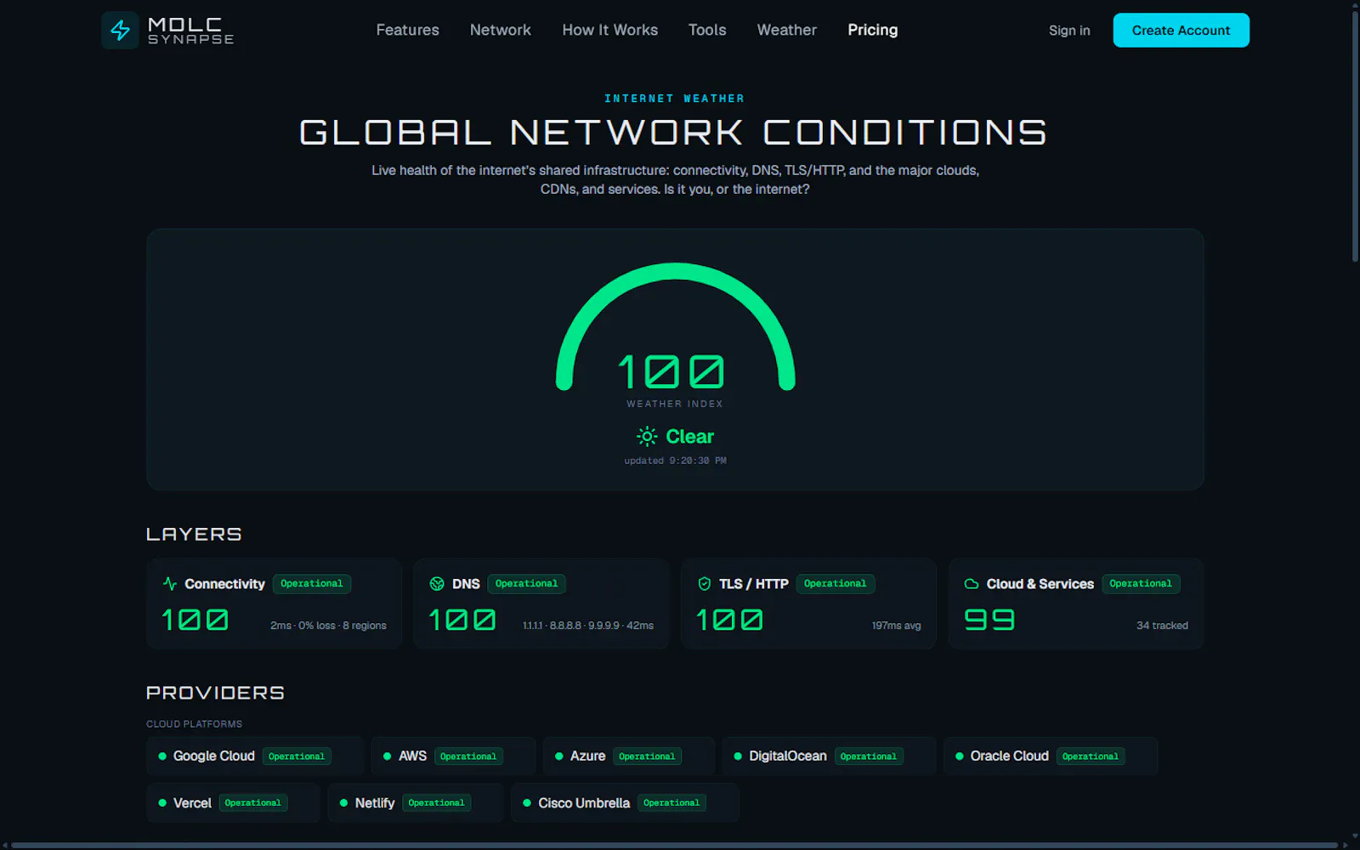Click the TLS / HTTP Operational badge
The height and width of the screenshot is (850, 1360).
836,584
